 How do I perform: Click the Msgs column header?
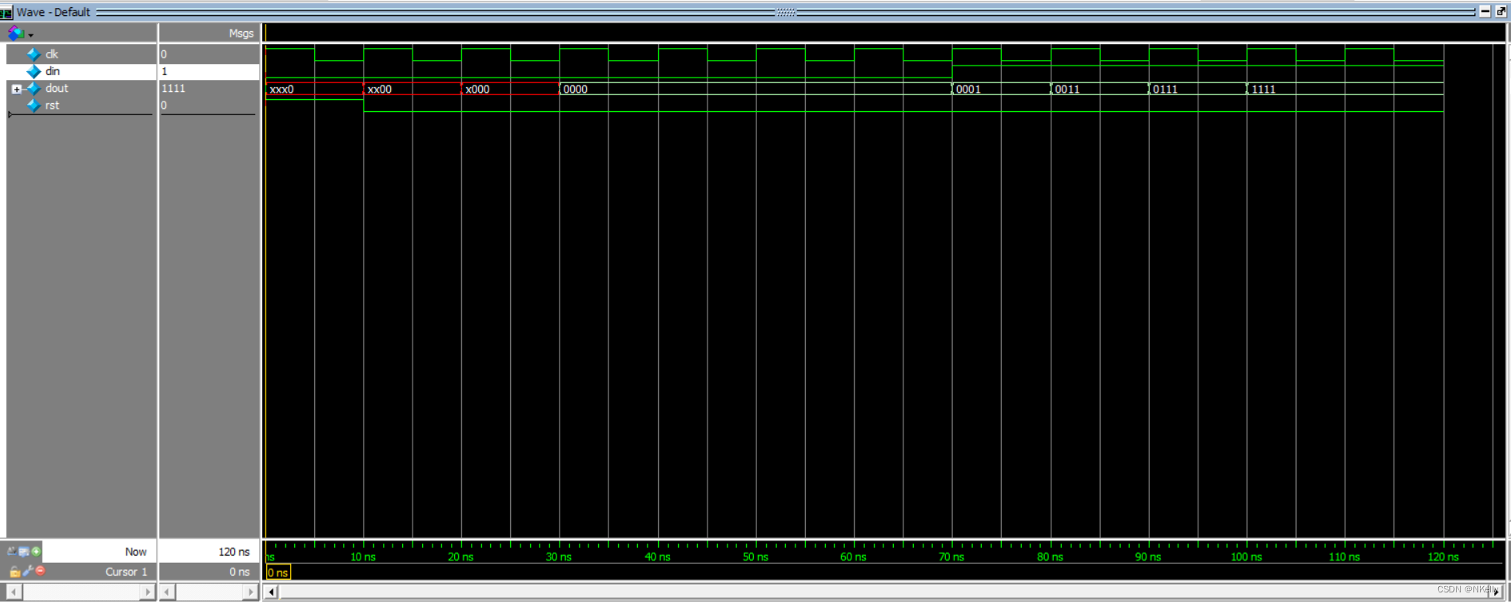pyautogui.click(x=241, y=33)
